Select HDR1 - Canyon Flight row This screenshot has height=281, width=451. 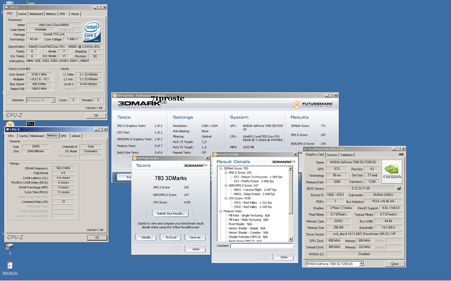pyautogui.click(x=255, y=190)
